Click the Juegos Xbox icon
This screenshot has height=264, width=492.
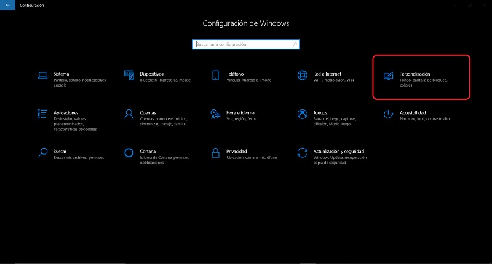[x=302, y=114]
